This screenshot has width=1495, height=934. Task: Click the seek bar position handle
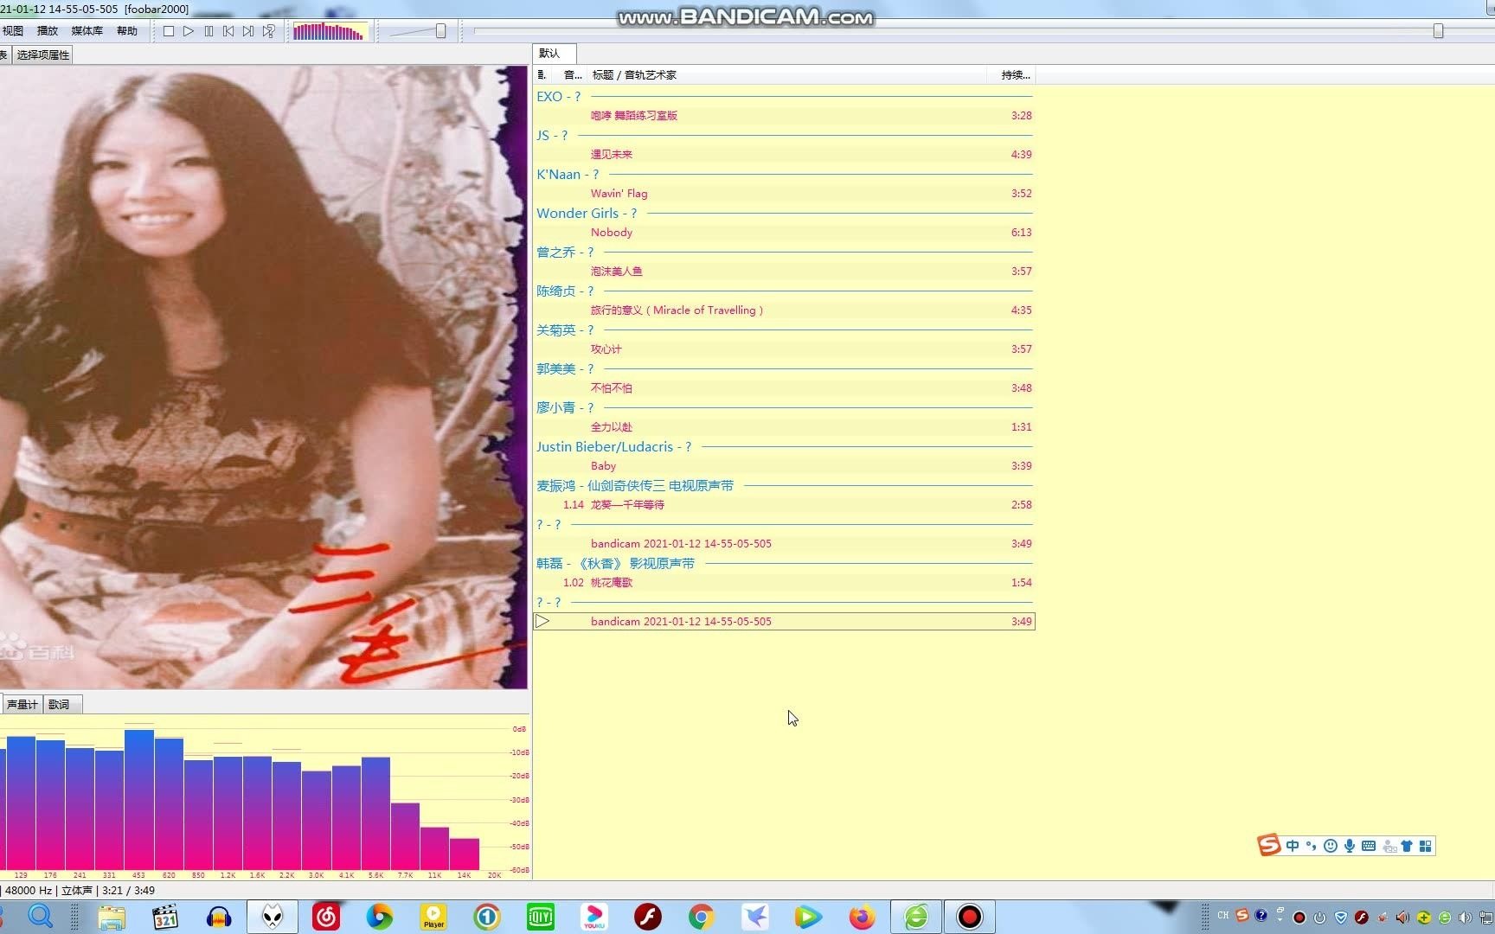click(1438, 31)
